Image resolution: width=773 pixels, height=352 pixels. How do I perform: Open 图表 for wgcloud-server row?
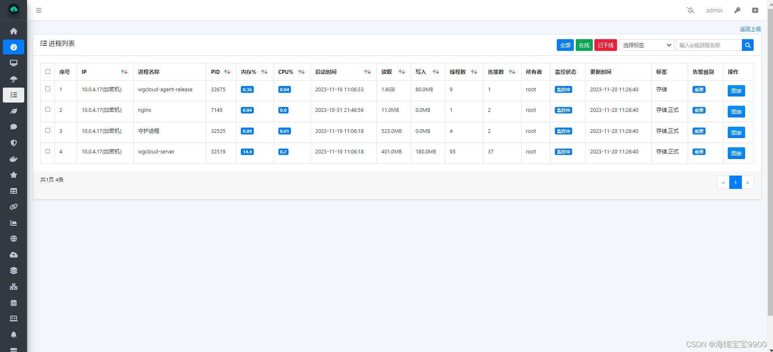(x=736, y=153)
